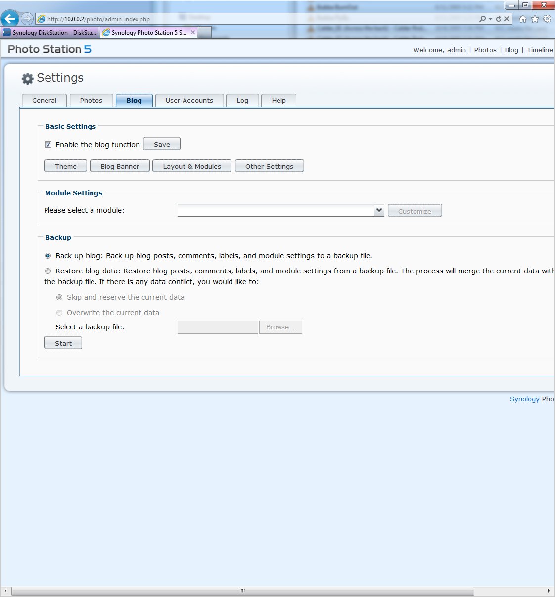555x597 pixels.
Task: Click the browser forward arrow button
Action: tap(27, 19)
